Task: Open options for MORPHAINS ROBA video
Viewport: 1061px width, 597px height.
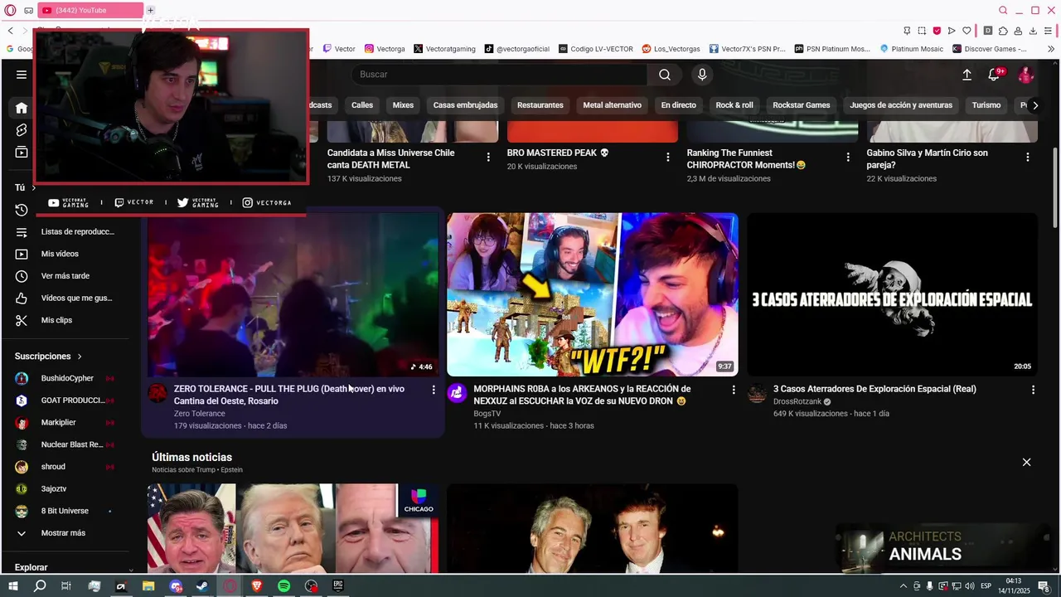Action: point(733,390)
